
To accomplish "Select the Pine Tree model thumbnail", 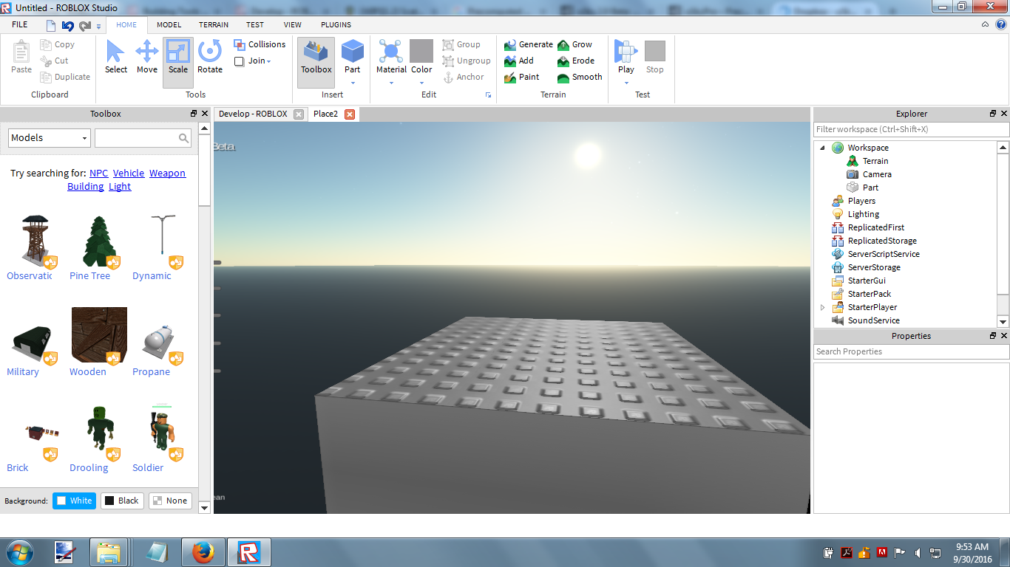I will coord(99,241).
